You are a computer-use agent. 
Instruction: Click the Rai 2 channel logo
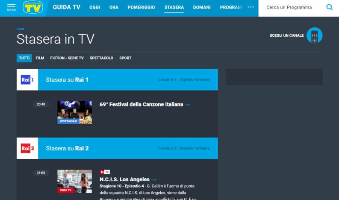coord(27,148)
